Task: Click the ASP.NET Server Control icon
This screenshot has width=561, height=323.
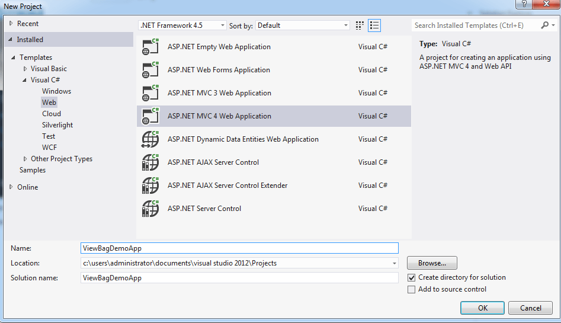Action: tap(150, 209)
